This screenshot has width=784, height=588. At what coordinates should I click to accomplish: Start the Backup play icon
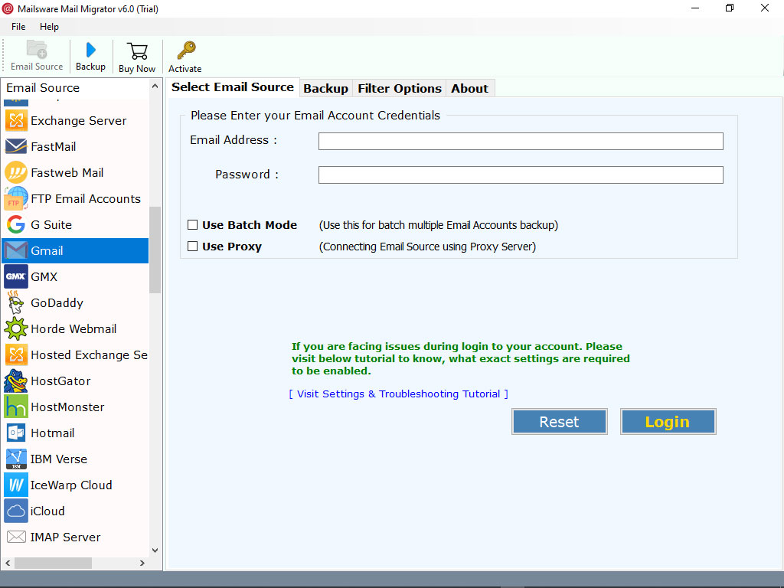click(90, 50)
